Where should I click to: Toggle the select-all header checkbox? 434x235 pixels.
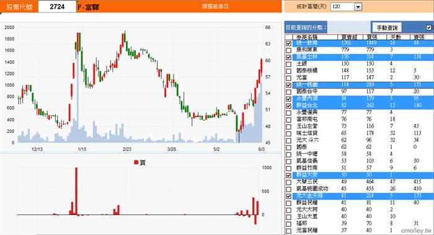(288, 37)
